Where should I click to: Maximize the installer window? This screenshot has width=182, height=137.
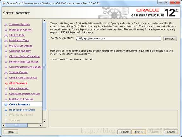(x=167, y=3)
